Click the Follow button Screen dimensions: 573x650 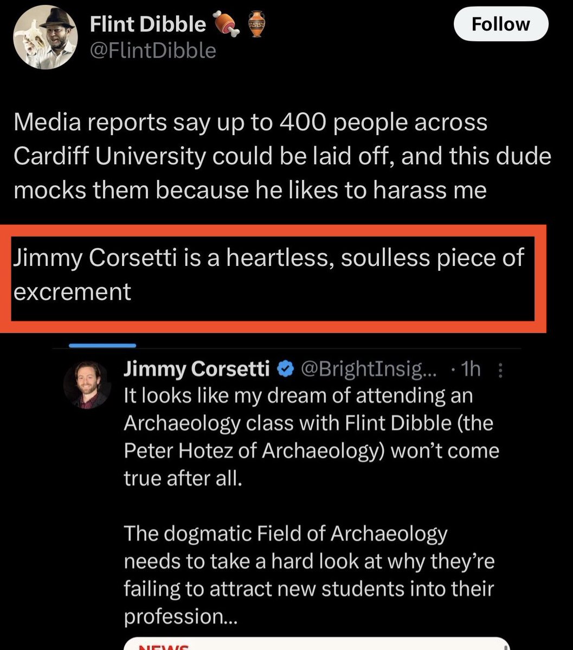[x=500, y=24]
